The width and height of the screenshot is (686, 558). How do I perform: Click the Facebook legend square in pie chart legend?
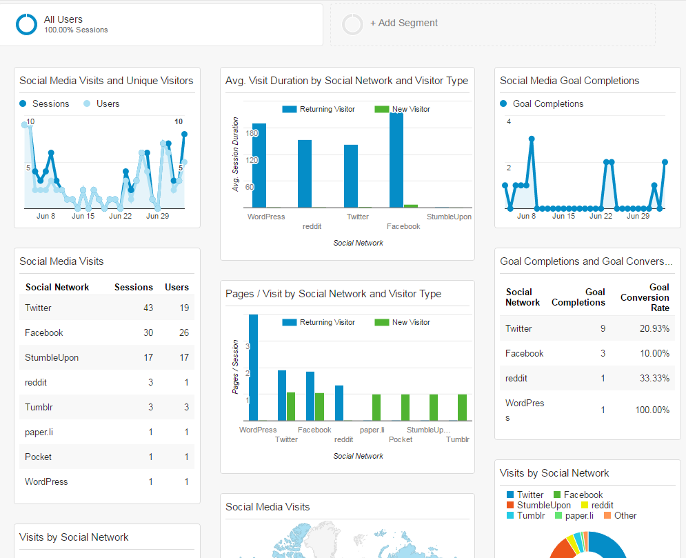[558, 495]
